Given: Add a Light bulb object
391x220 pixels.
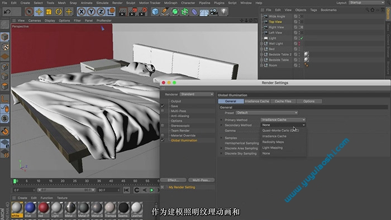Looking at the screenshot, I should (223, 12).
